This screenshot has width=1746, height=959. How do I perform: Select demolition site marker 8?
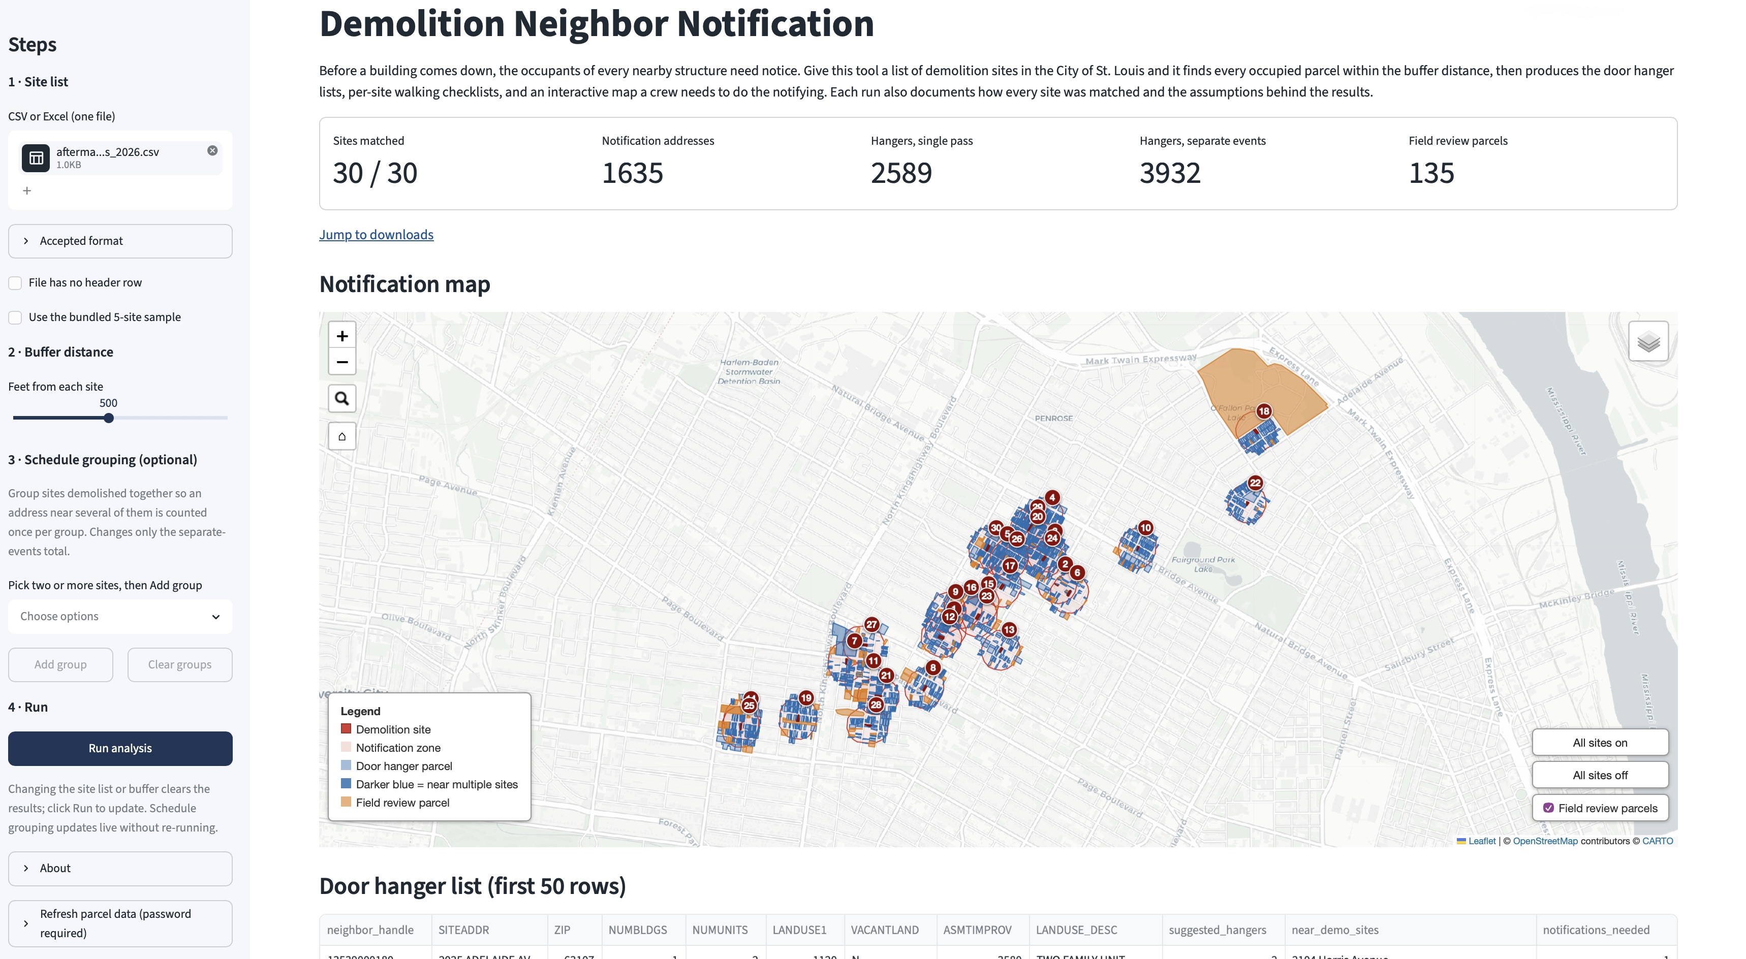(x=933, y=667)
